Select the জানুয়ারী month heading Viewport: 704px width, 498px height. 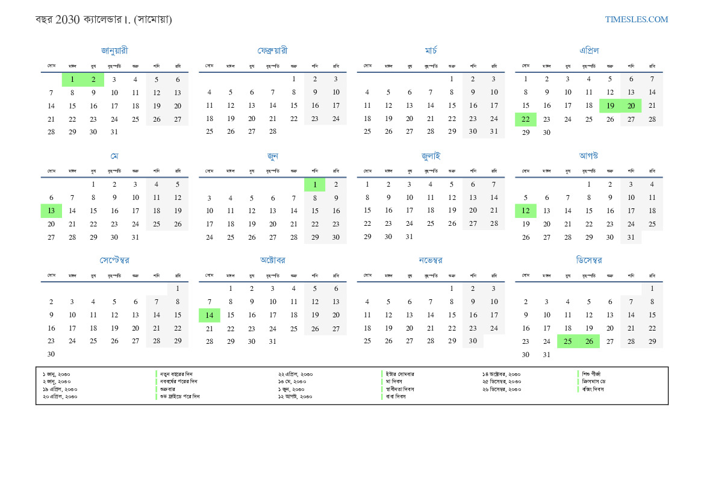(114, 51)
